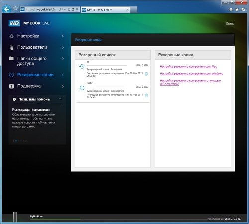
Task: Open the Mac backup setup link
Action: [x=188, y=67]
